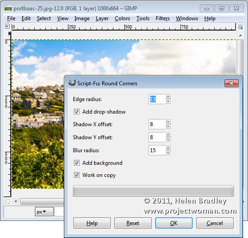Screen dimensions: 248x238
Task: Click OK to apply Round Corners
Action: tap(174, 223)
